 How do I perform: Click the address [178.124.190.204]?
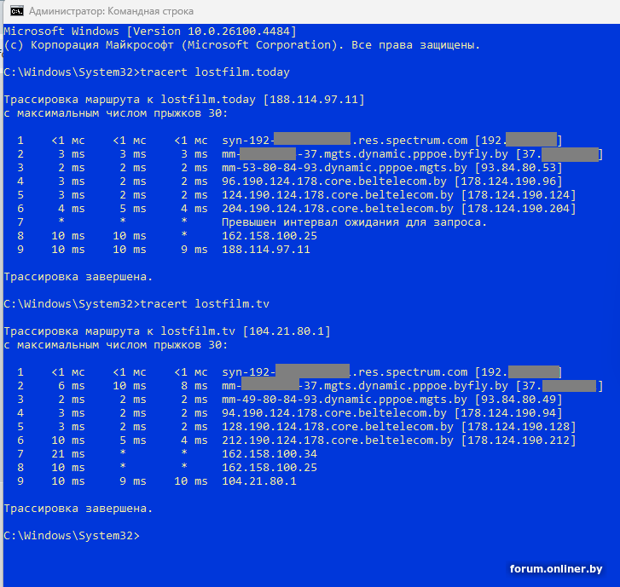pyautogui.click(x=519, y=209)
